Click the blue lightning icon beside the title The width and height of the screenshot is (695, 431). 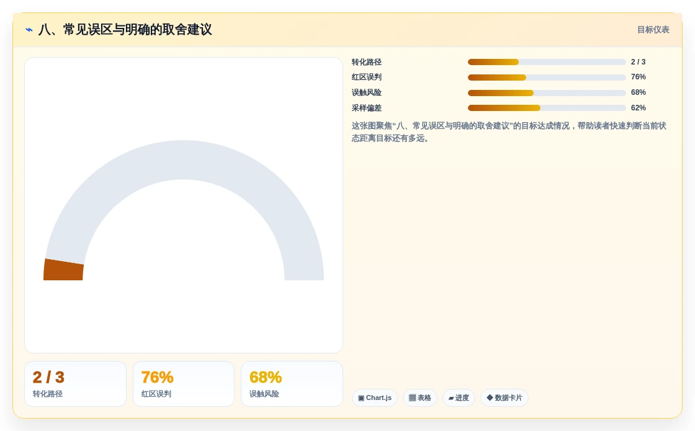pos(29,30)
